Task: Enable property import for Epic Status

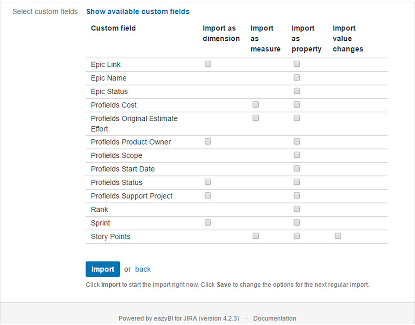Action: [297, 91]
